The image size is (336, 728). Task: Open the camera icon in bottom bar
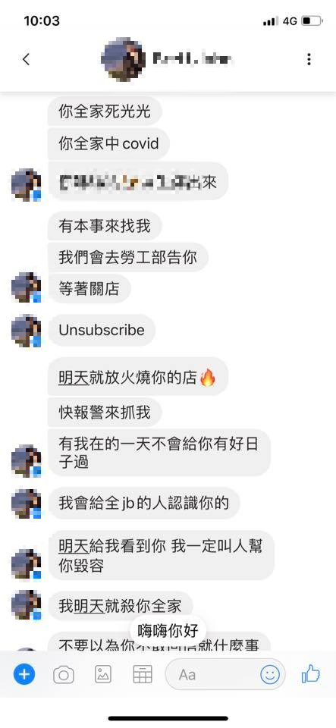pyautogui.click(x=64, y=674)
